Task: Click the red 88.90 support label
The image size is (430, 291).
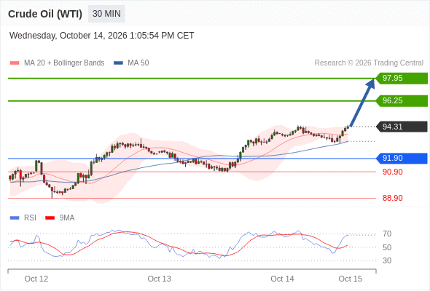Action: pyautogui.click(x=392, y=198)
